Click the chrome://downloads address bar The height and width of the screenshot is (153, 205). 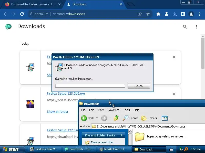[x=90, y=14]
